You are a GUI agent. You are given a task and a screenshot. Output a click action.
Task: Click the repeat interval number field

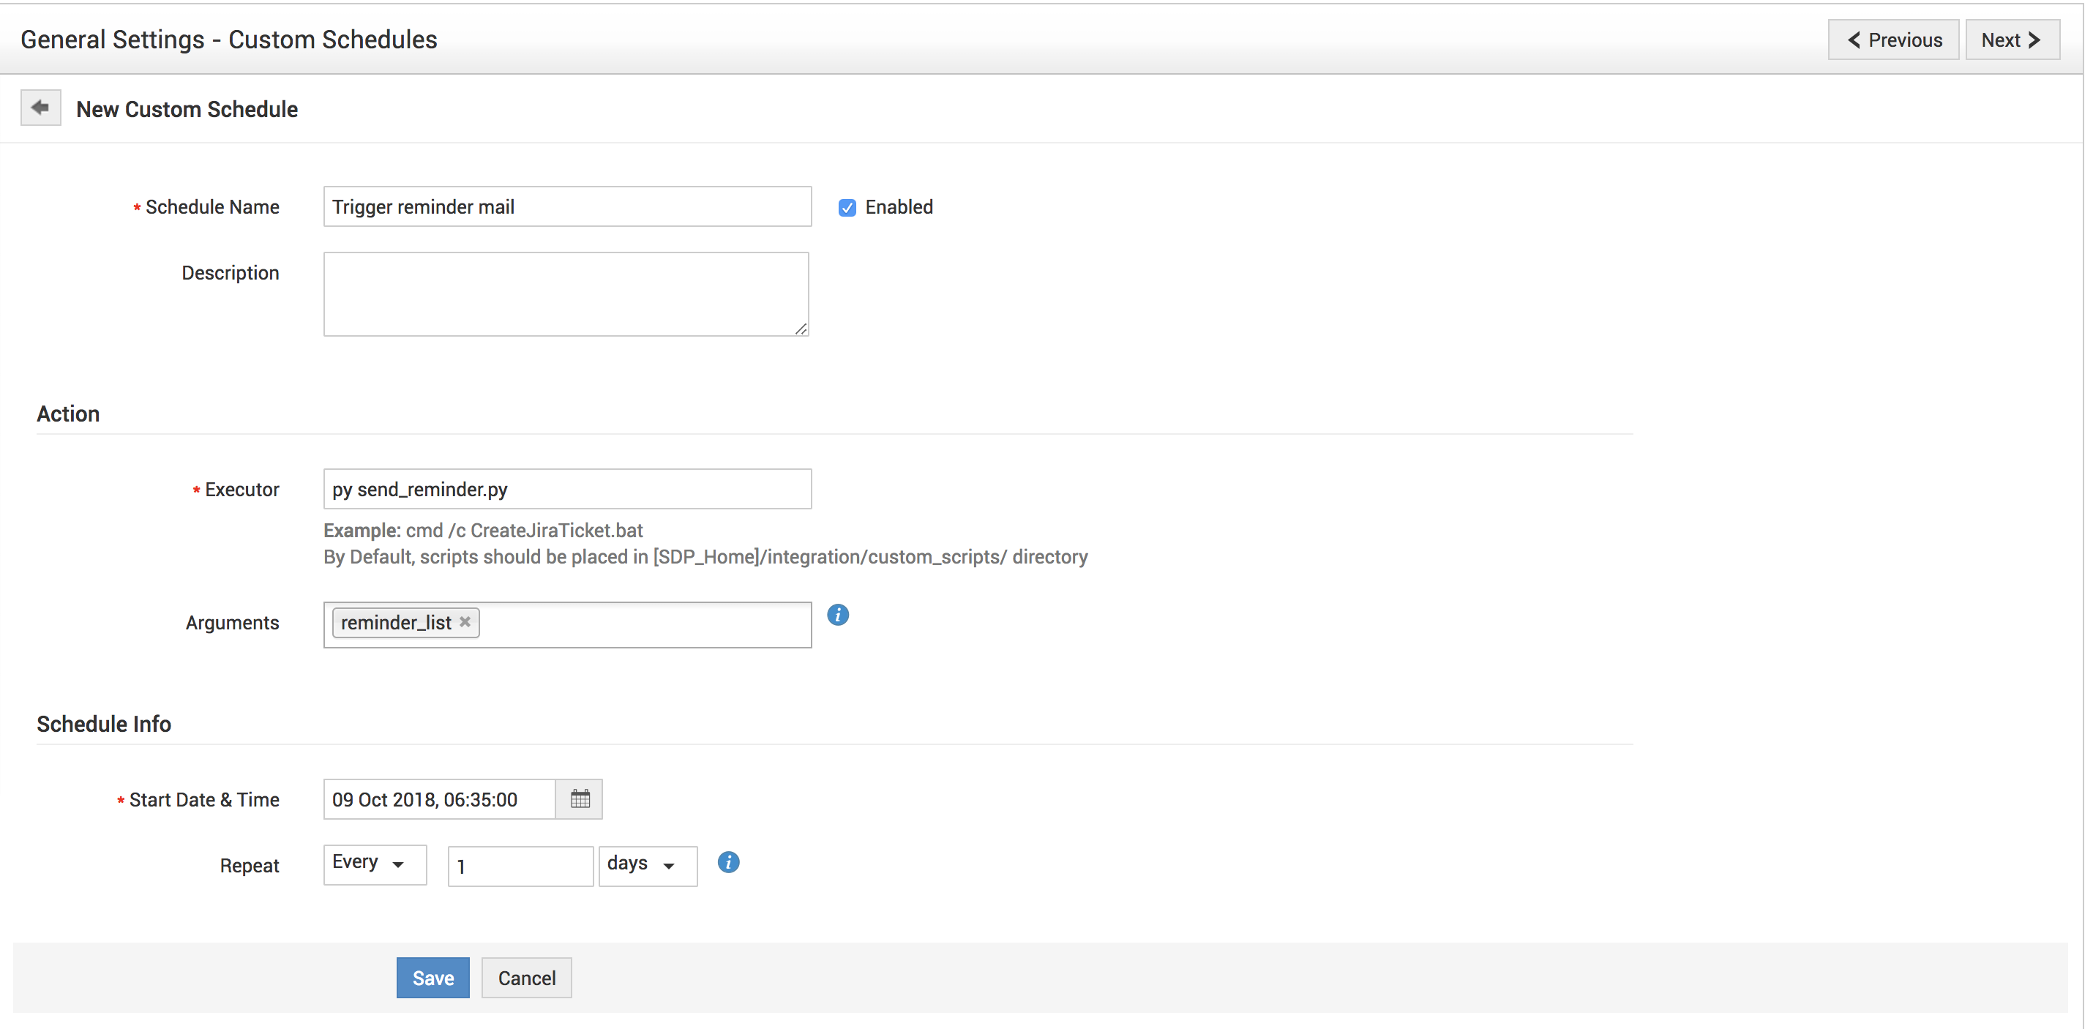coord(520,867)
